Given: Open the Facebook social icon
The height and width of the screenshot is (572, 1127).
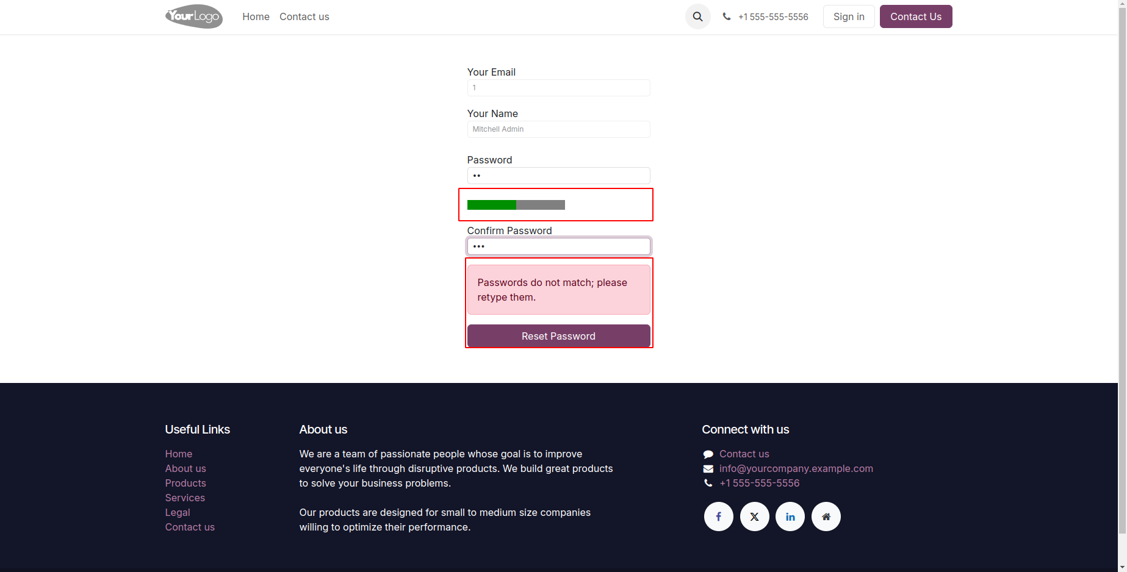Looking at the screenshot, I should 718,517.
